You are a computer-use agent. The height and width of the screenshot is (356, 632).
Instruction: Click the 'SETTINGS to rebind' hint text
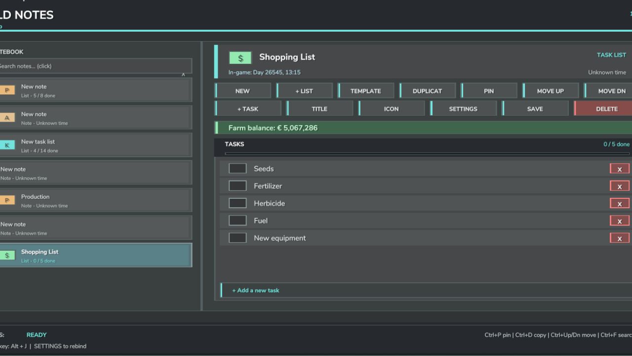[60, 346]
